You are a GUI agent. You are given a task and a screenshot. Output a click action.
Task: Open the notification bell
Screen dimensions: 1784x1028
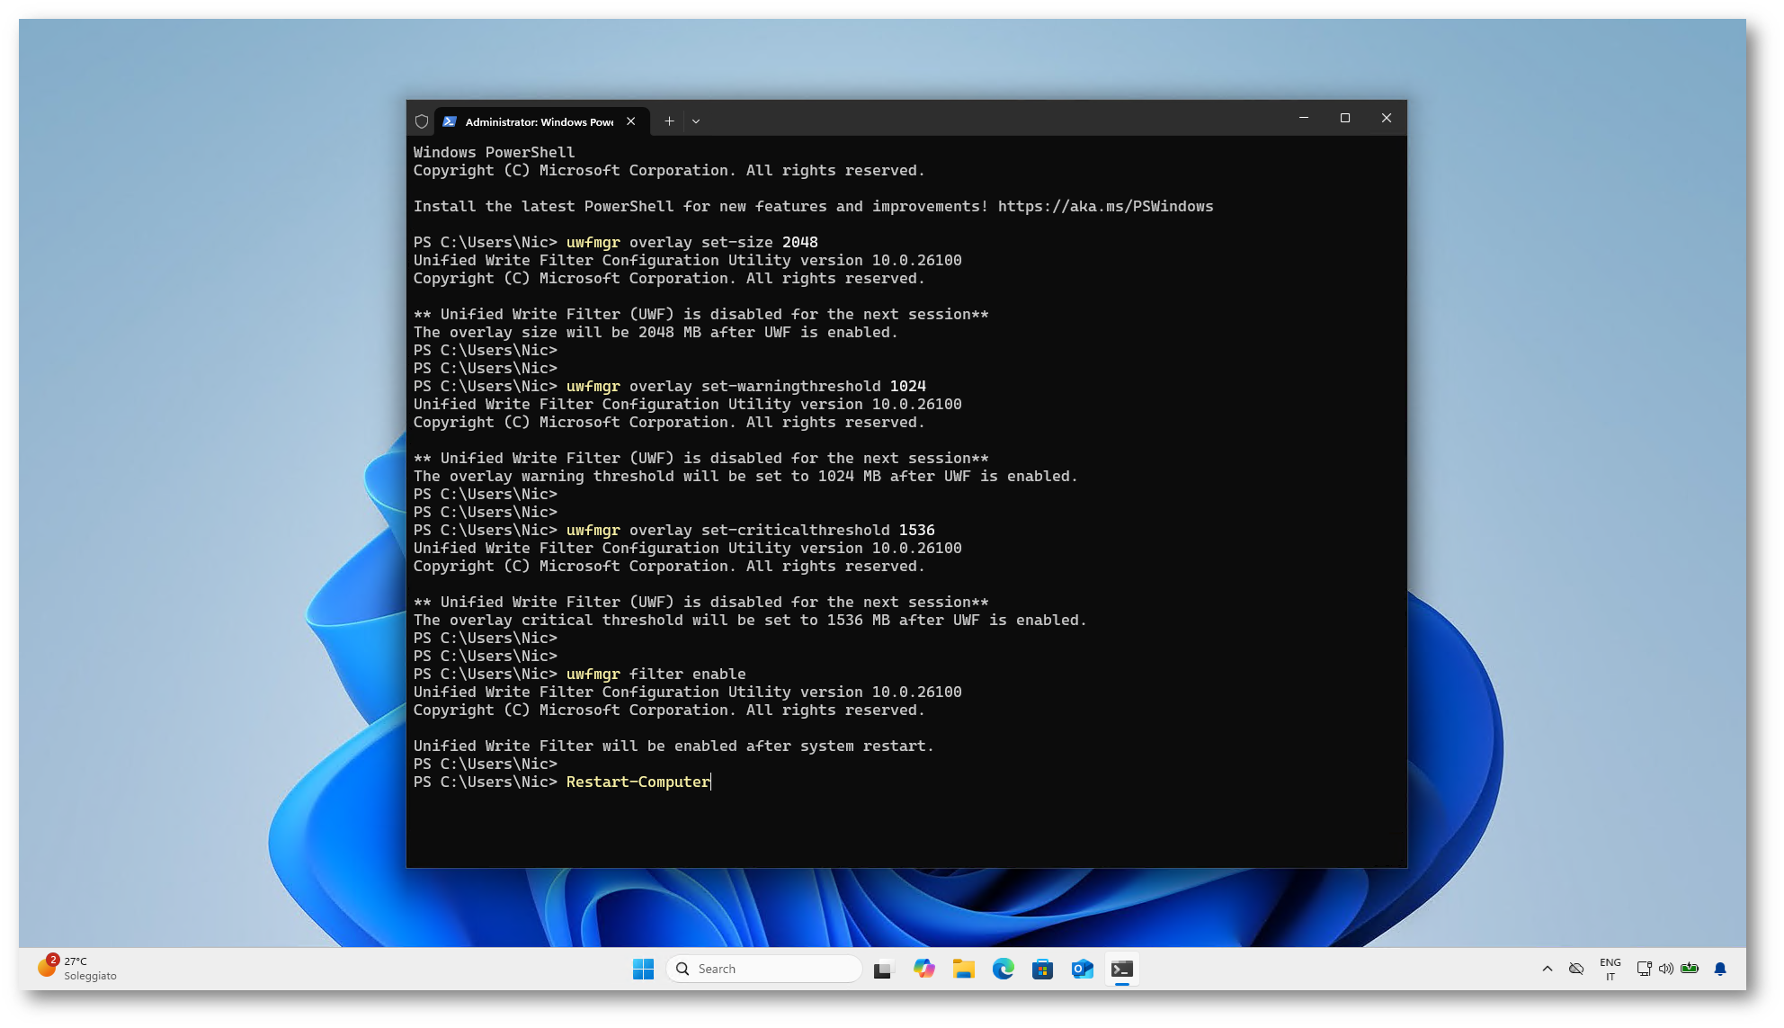pyautogui.click(x=1720, y=969)
